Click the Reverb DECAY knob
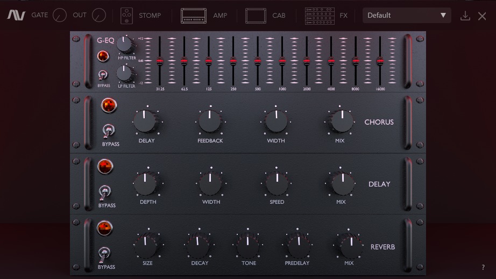This screenshot has width=496, height=279. pyautogui.click(x=198, y=246)
